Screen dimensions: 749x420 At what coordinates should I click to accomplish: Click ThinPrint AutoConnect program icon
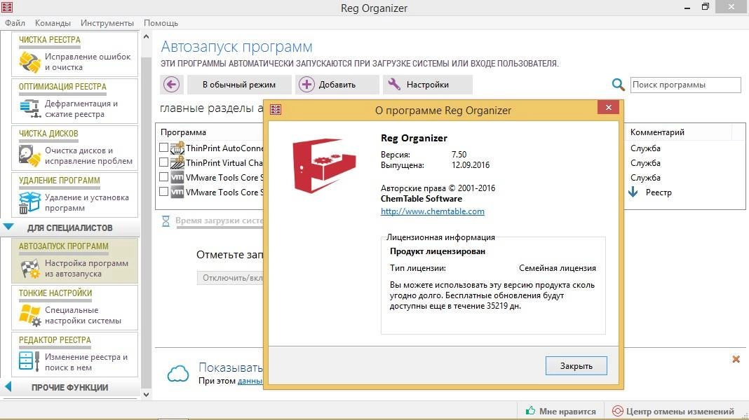click(177, 147)
